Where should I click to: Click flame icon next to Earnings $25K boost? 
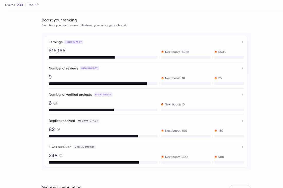[x=163, y=52]
